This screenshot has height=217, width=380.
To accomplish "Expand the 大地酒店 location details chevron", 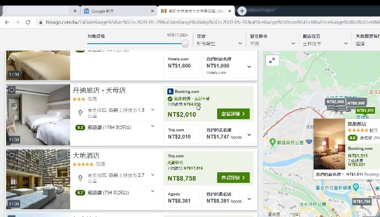I will click(x=152, y=175).
